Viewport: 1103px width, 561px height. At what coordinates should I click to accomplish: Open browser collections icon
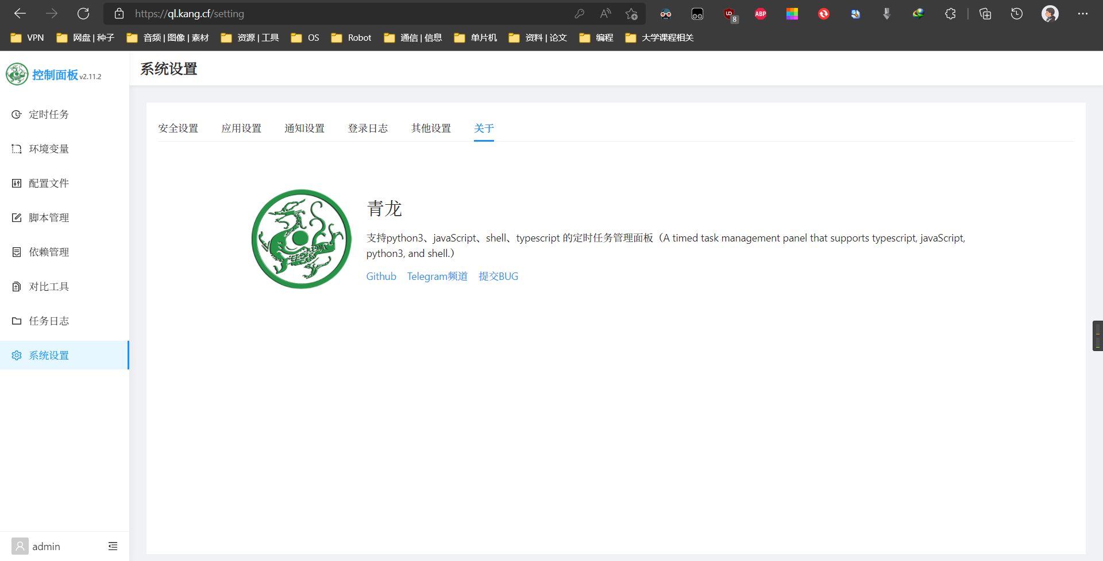[985, 14]
